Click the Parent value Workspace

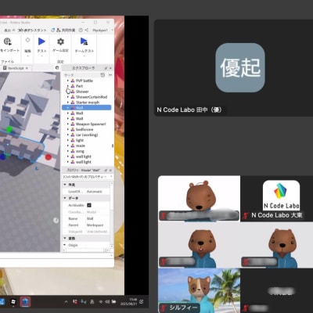[x=98, y=225]
